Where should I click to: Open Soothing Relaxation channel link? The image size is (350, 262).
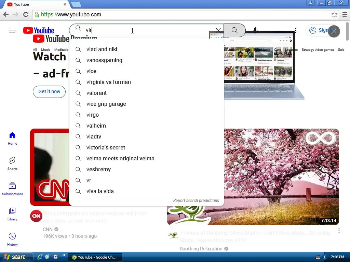201,249
